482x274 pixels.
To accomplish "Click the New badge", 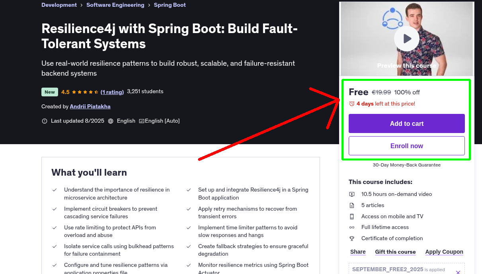I will point(50,92).
